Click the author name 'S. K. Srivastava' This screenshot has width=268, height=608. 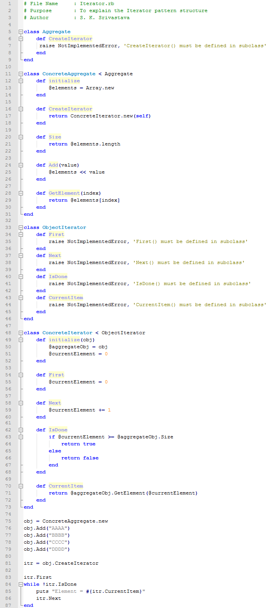[x=105, y=18]
